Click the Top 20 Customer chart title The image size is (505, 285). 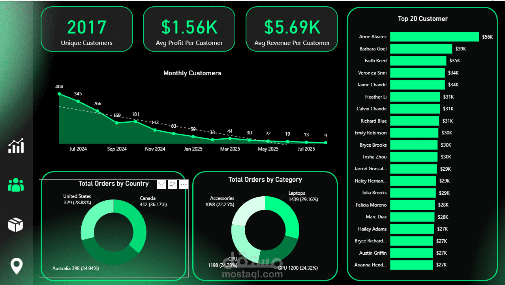pos(423,19)
